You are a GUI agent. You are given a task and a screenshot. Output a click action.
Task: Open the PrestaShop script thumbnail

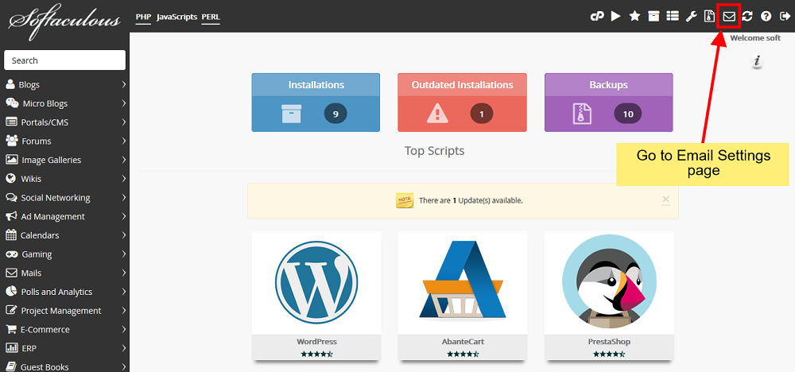click(x=610, y=282)
